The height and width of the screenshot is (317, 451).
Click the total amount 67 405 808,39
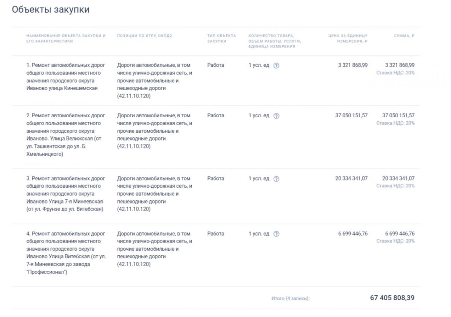(x=392, y=298)
